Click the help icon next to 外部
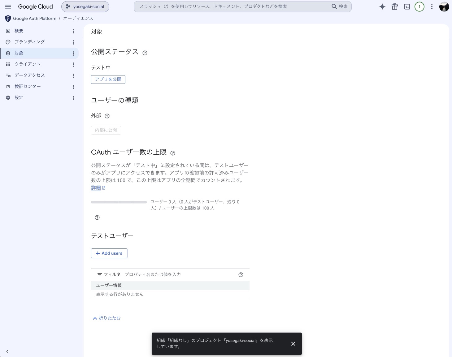 click(x=107, y=116)
